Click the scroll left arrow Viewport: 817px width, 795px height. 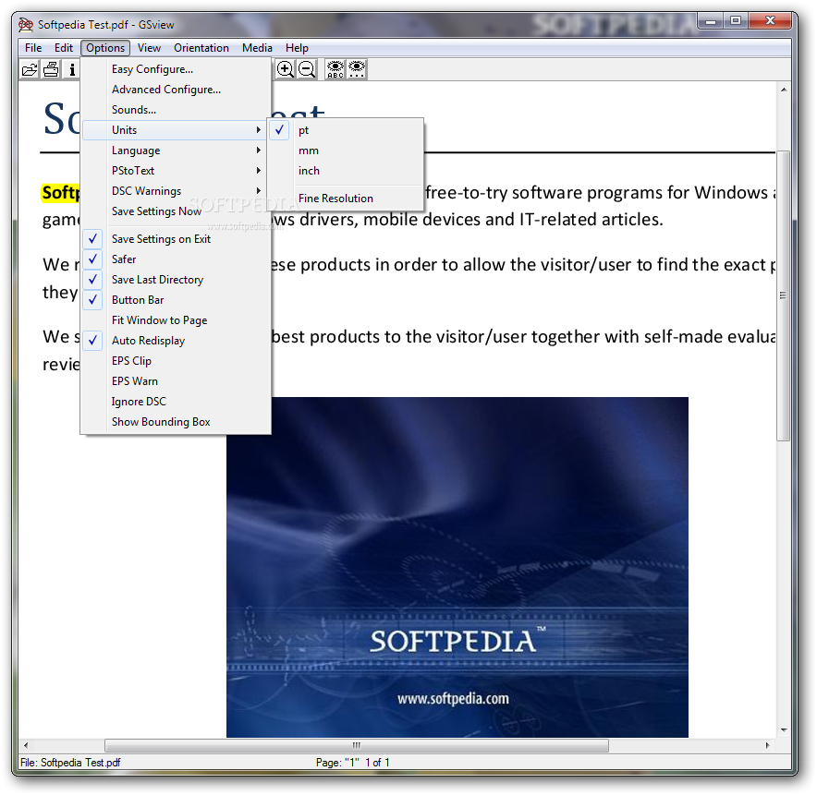click(26, 745)
